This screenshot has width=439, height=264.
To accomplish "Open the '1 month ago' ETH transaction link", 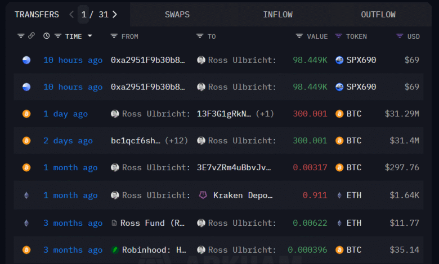I will (x=70, y=195).
